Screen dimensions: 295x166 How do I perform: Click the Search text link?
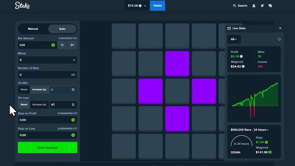[242, 6]
